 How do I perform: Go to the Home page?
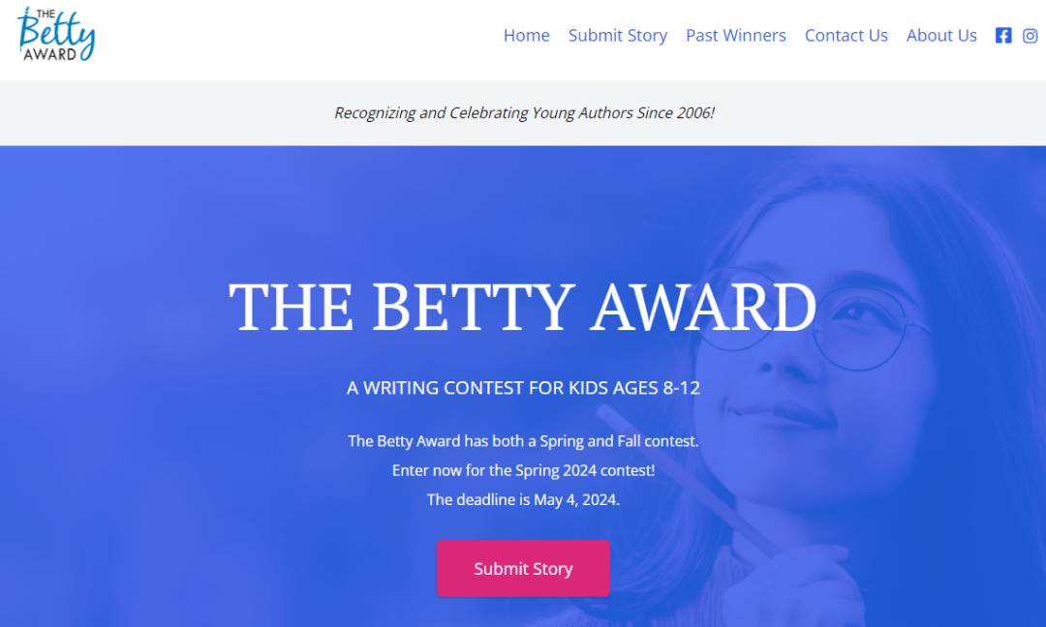tap(526, 35)
